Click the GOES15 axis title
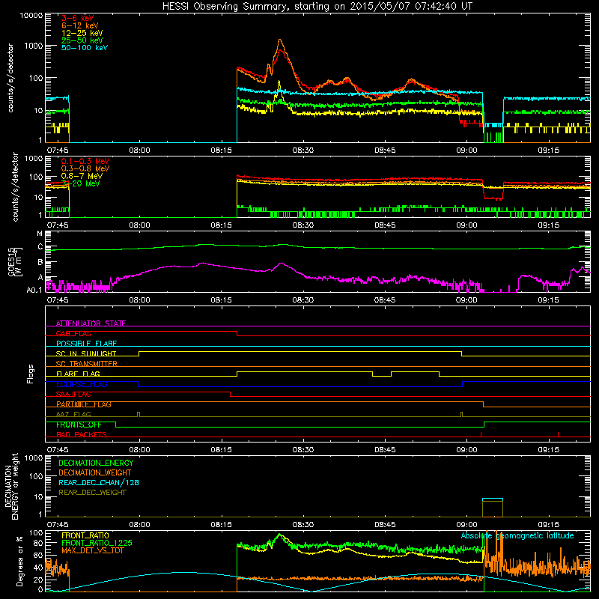599x599 pixels. [14, 261]
